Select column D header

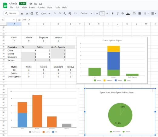[58, 24]
